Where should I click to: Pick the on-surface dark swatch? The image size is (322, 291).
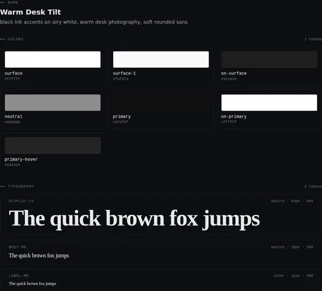pos(269,60)
